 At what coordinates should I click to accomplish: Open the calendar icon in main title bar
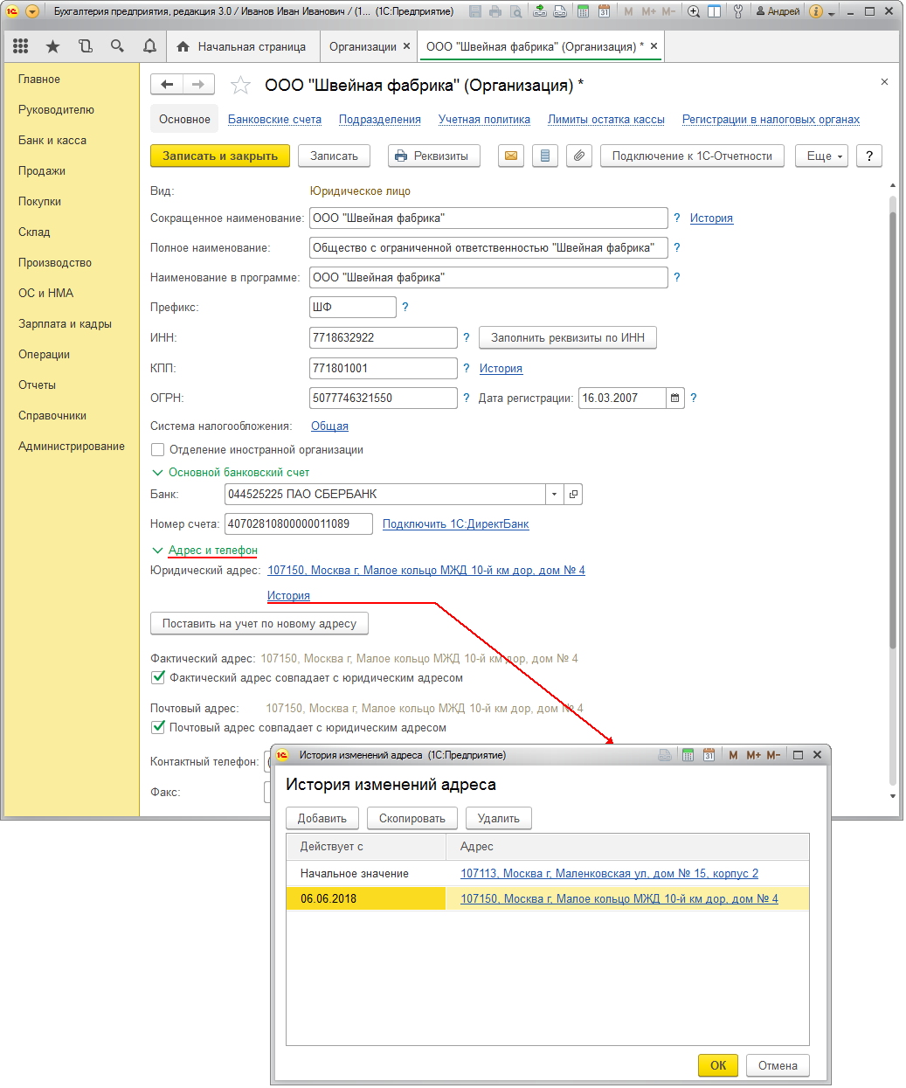pos(604,11)
